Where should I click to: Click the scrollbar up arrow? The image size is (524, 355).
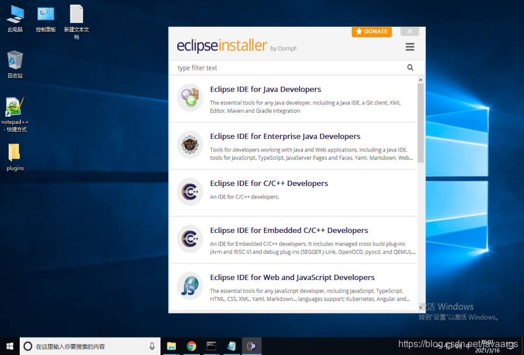point(420,80)
